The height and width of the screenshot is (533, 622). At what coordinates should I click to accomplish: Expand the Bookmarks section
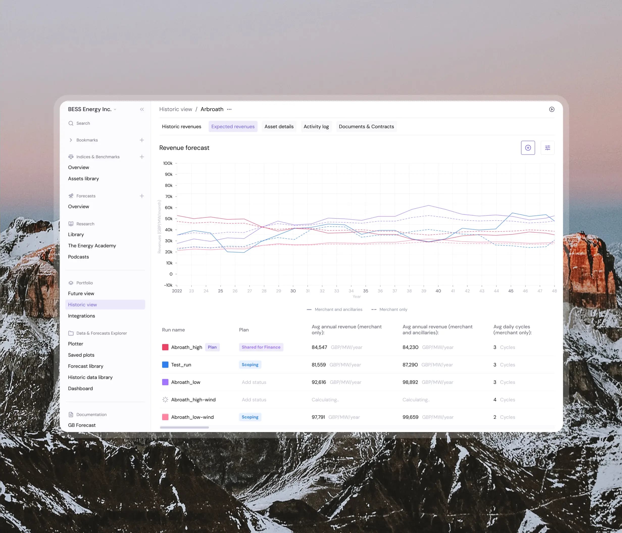pyautogui.click(x=70, y=140)
